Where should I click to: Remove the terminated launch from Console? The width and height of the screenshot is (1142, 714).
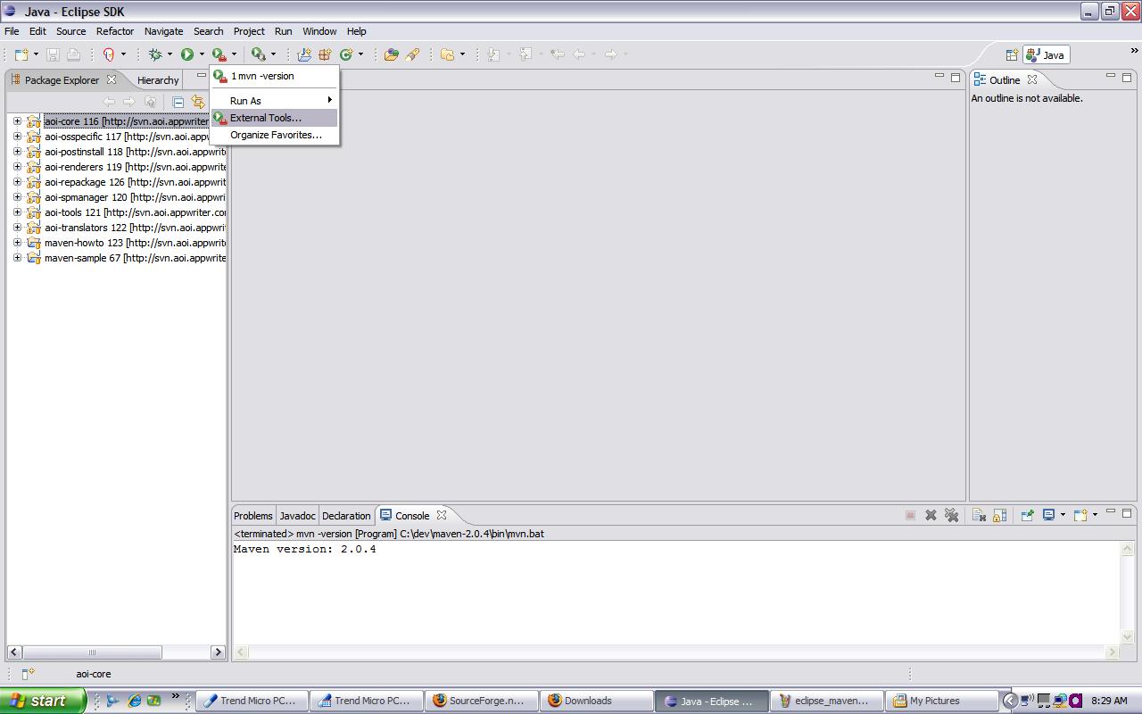[x=931, y=515]
